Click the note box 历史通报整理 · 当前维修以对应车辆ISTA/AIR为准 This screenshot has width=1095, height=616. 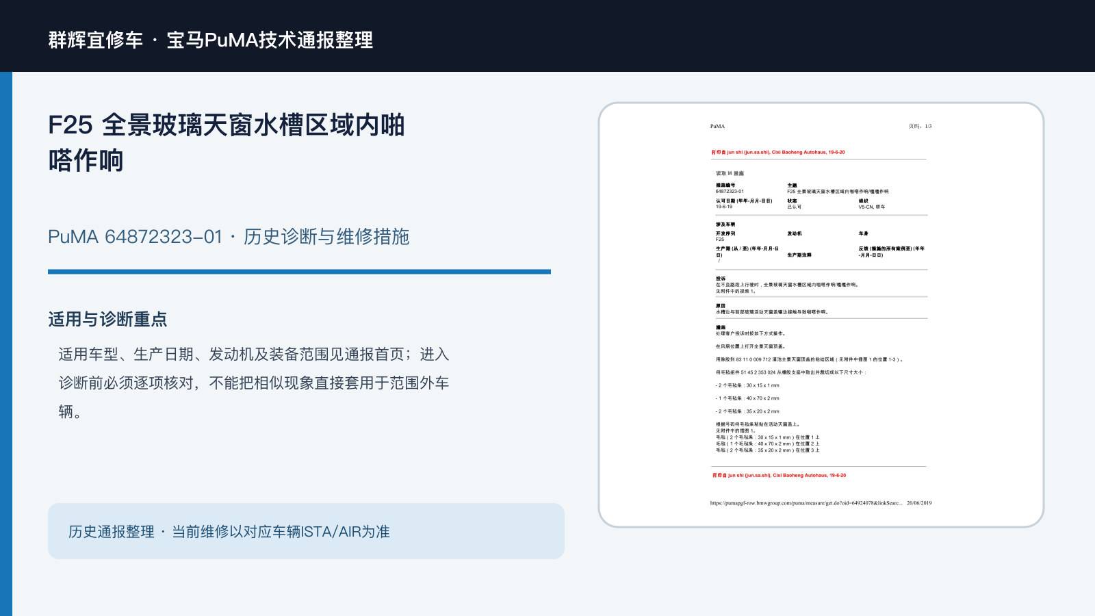(x=306, y=531)
